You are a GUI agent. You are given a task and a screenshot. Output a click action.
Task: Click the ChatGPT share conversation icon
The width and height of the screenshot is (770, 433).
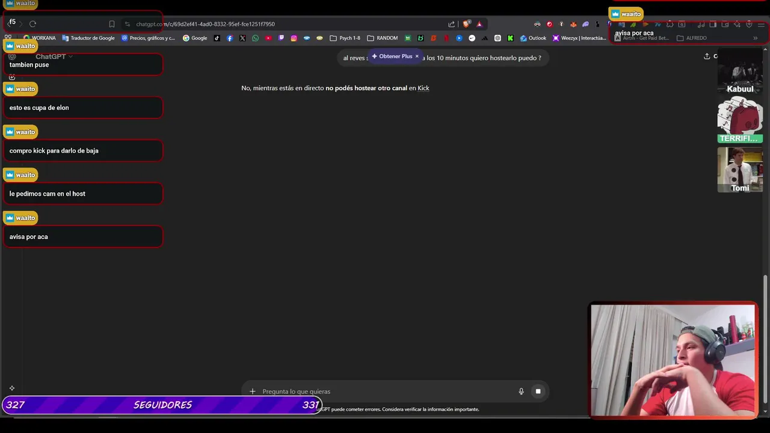707,56
